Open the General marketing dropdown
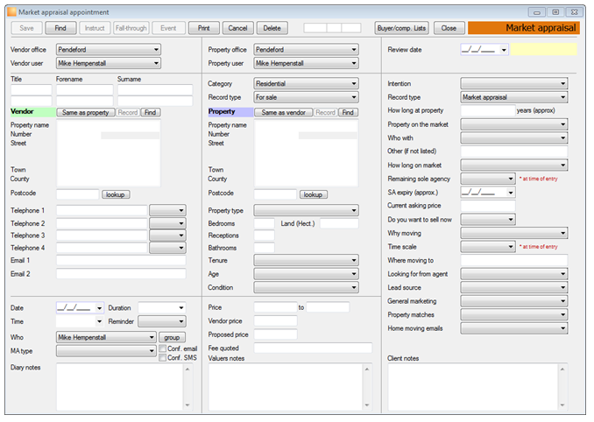Image resolution: width=594 pixels, height=422 pixels. coord(514,301)
